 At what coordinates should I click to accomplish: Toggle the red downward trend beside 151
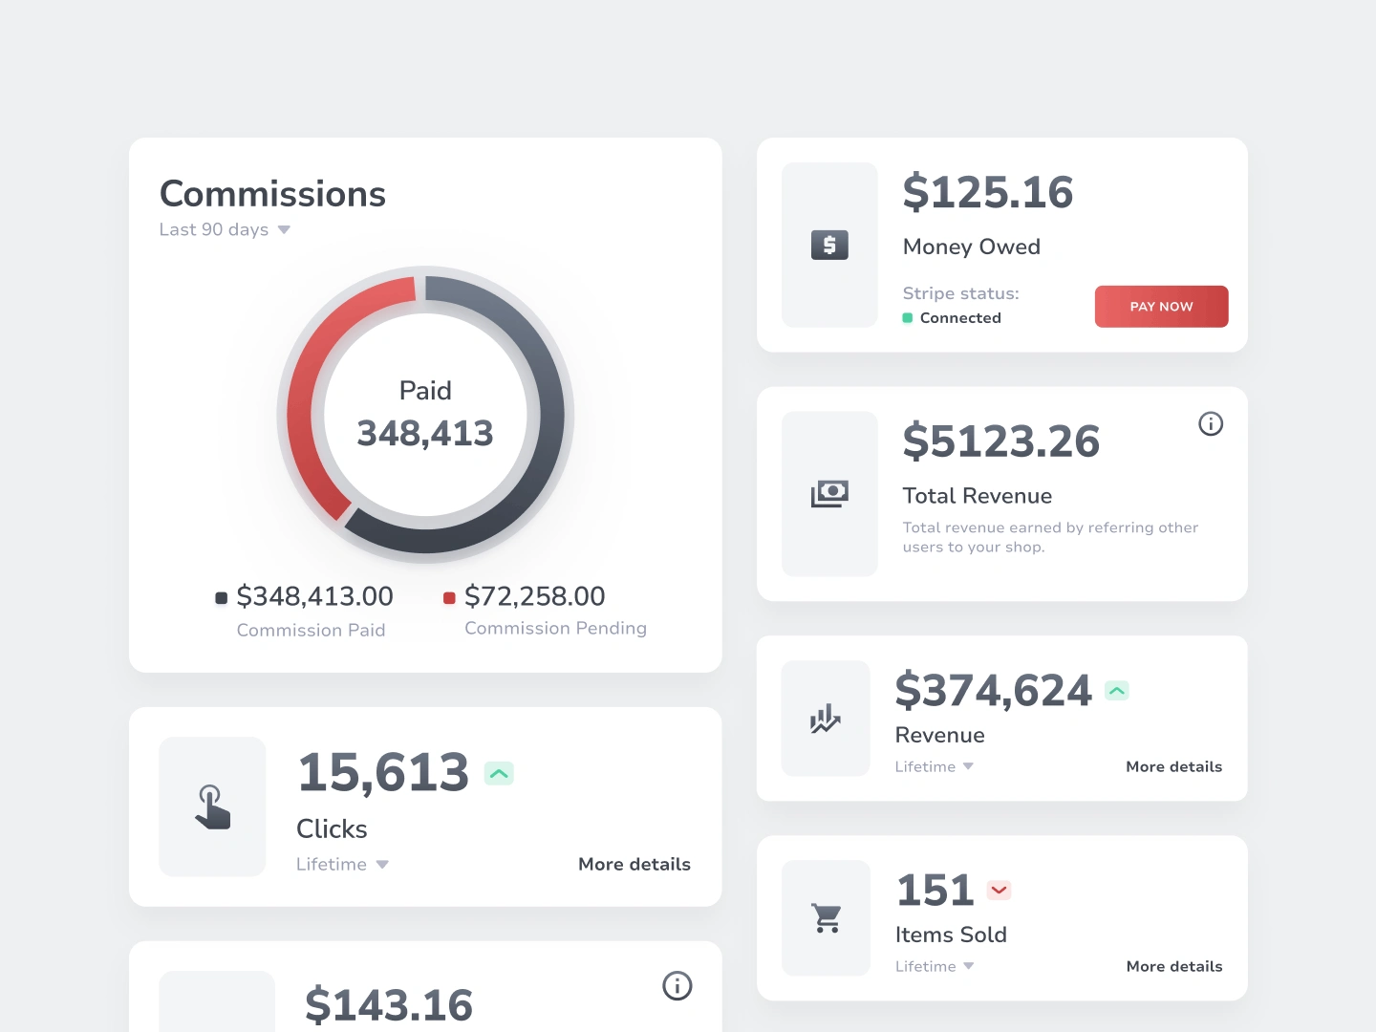point(999,889)
